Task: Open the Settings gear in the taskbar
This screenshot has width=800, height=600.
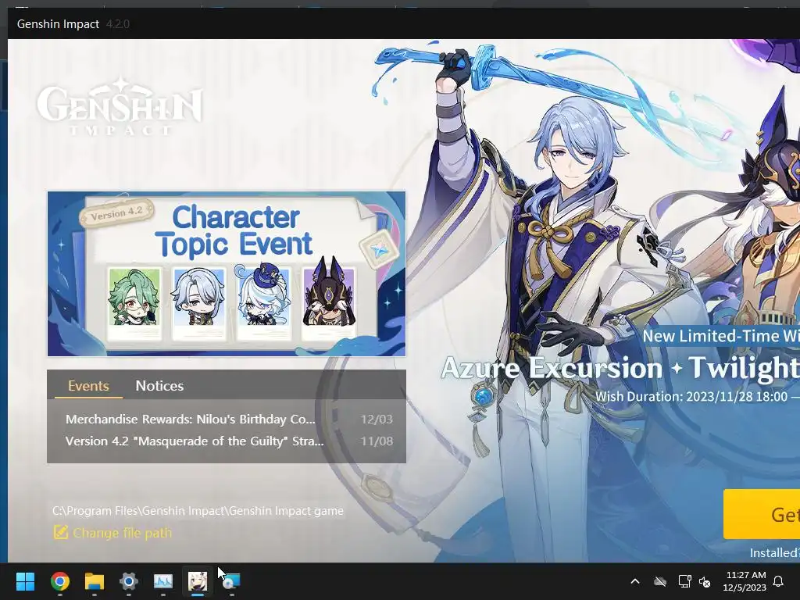Action: (129, 581)
